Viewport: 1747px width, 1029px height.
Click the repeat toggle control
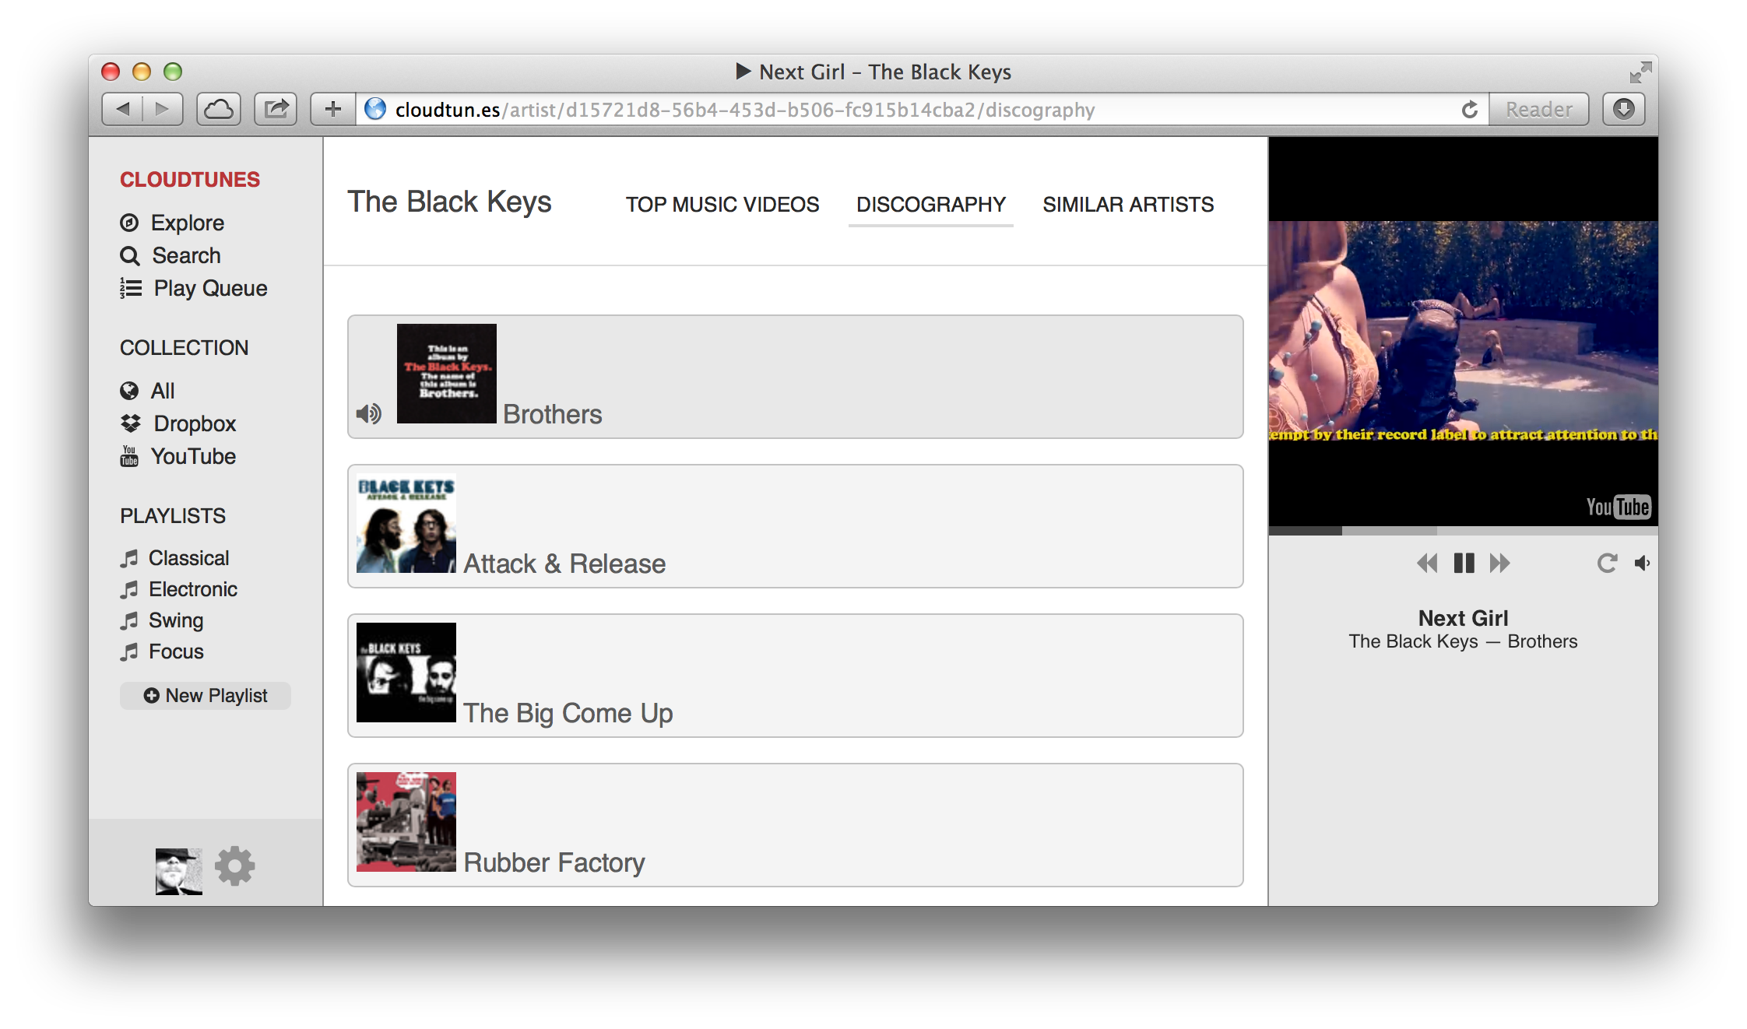(x=1608, y=564)
